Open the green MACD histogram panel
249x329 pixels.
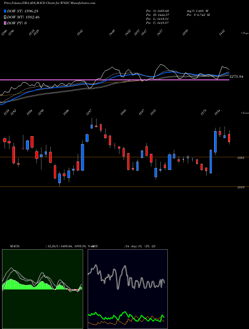[42, 289]
